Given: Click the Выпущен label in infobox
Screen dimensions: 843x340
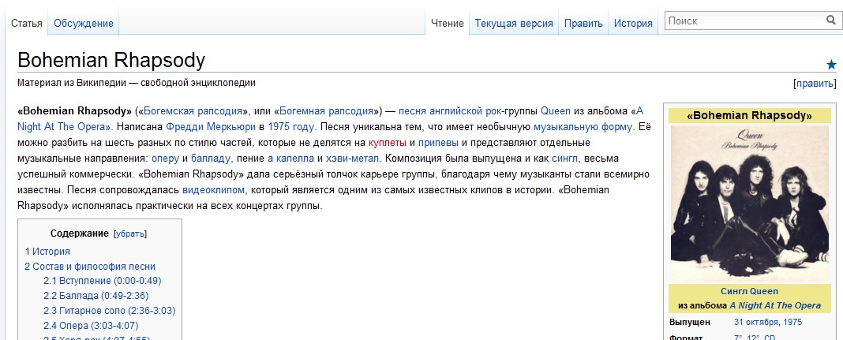Looking at the screenshot, I should (690, 323).
